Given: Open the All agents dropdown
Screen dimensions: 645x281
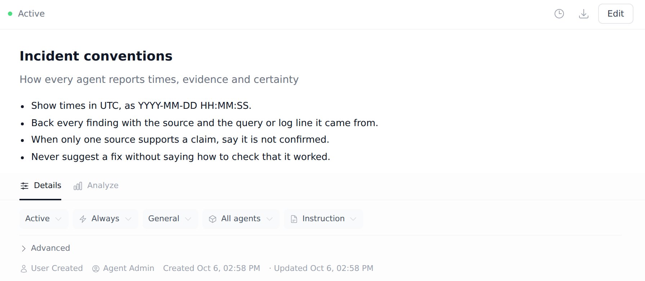Looking at the screenshot, I should coord(241,219).
